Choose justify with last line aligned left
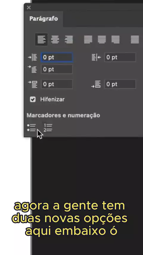 click(x=88, y=39)
